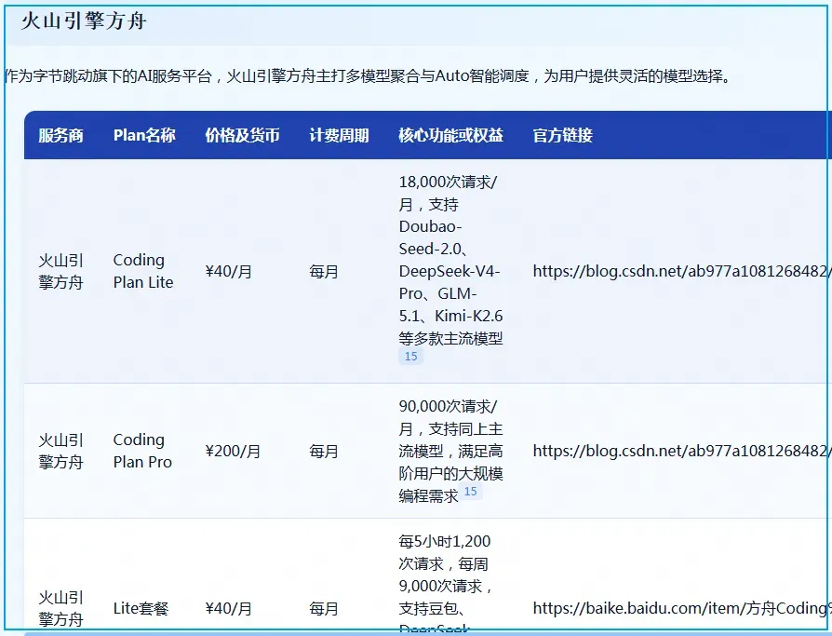Click 每月 billing cycle in Lite套餐 row
This screenshot has width=832, height=636.
324,608
